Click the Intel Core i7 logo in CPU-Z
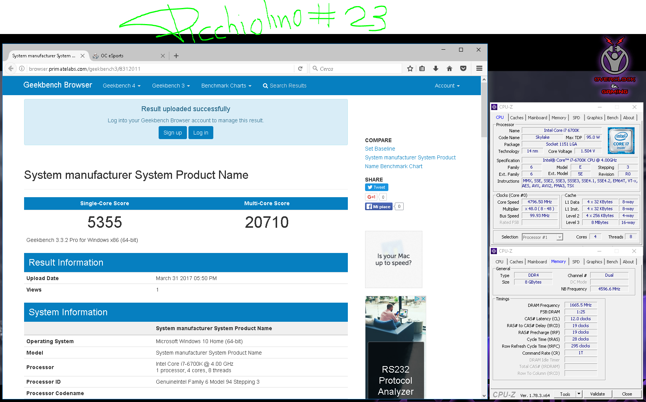The height and width of the screenshot is (402, 646). pyautogui.click(x=621, y=141)
